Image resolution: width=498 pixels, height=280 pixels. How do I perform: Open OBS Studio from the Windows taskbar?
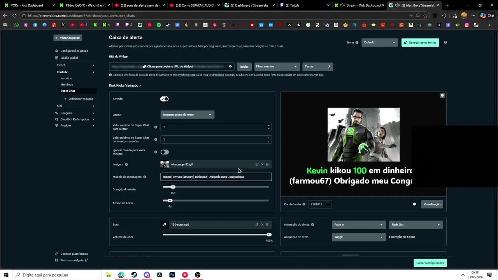(198, 275)
